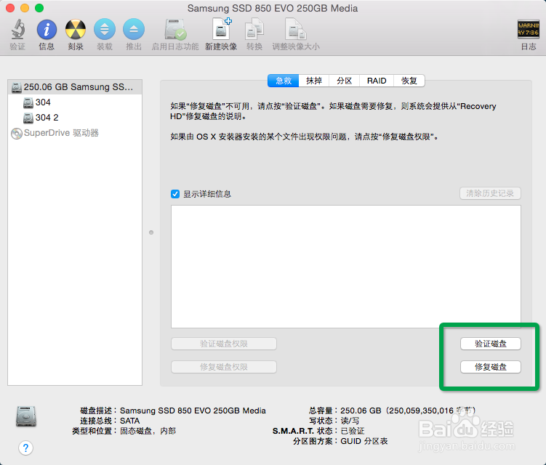Click inside the empty details log area
Screen dimensions: 546x465
(x=346, y=267)
